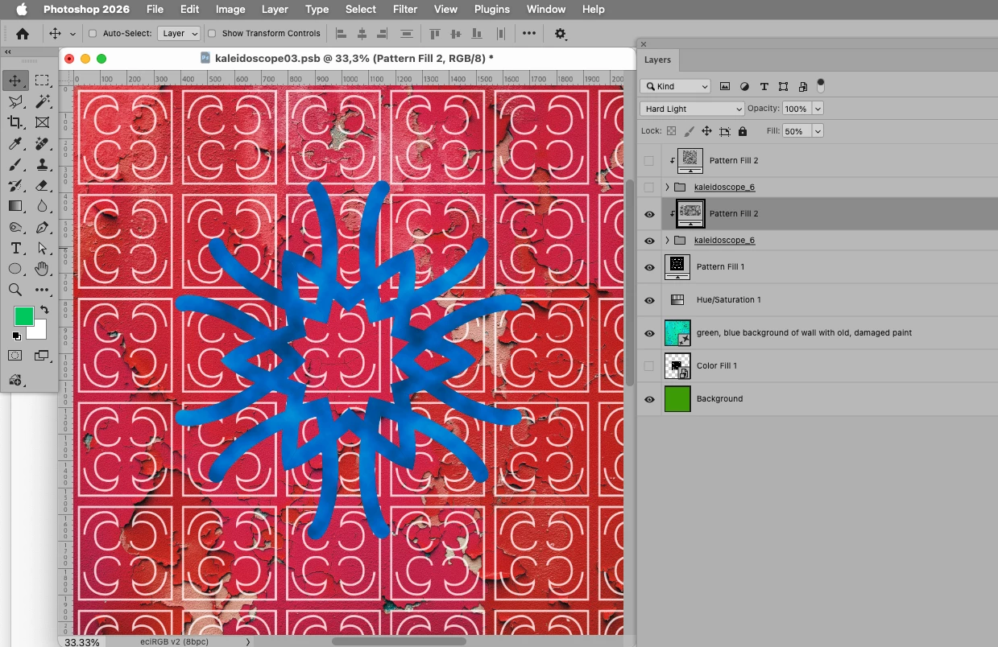Select the Dodge tool

[15, 227]
